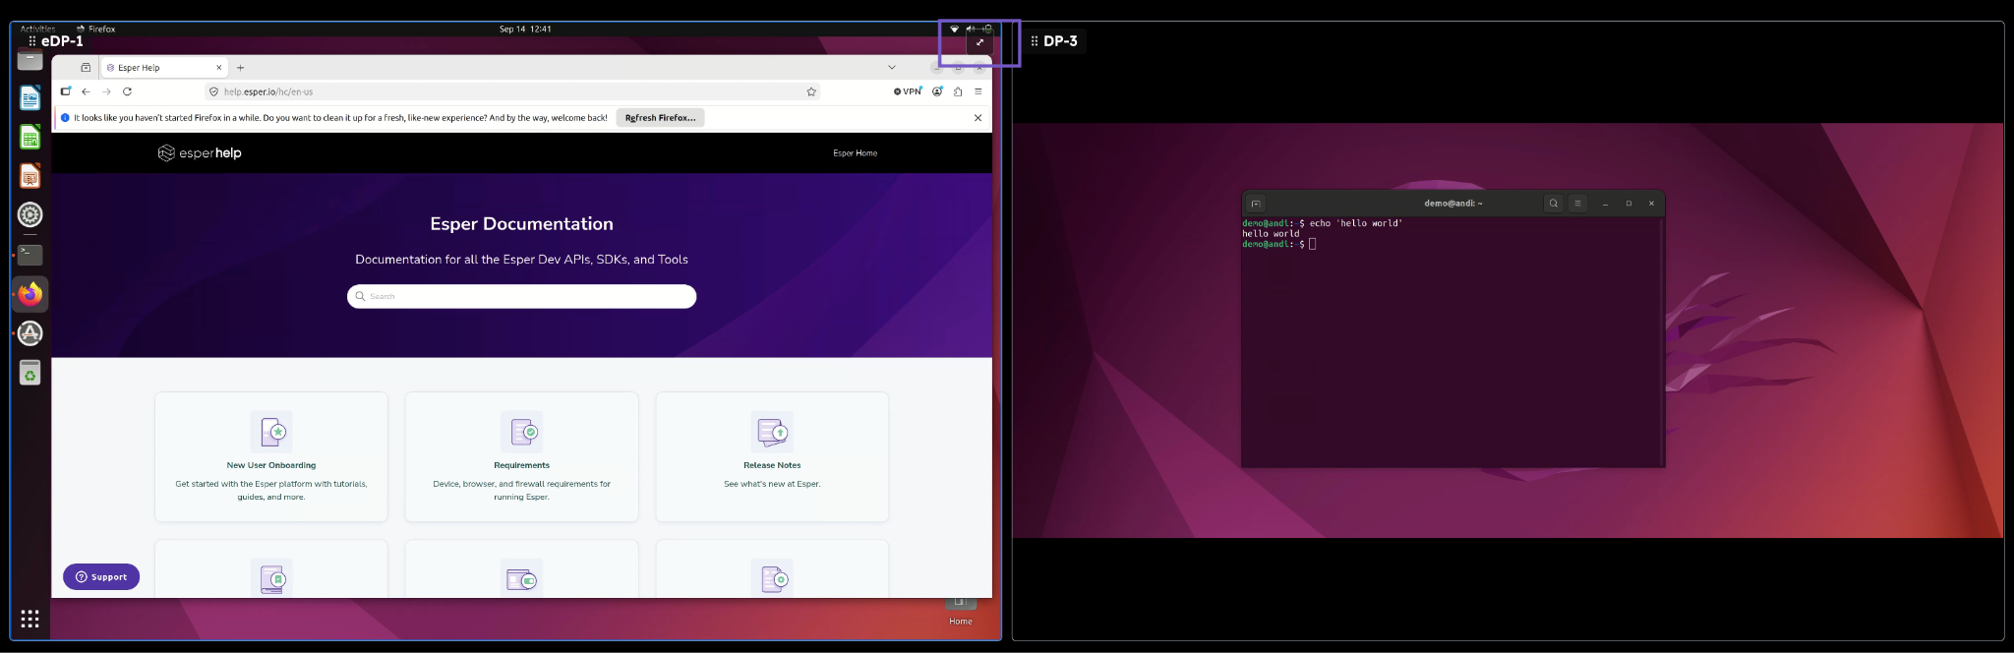2014x653 pixels.
Task: Click the esperhelp logo
Action: (200, 152)
